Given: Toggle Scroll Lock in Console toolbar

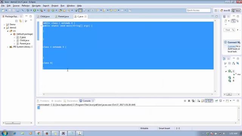Looking at the screenshot, I should (203, 101).
